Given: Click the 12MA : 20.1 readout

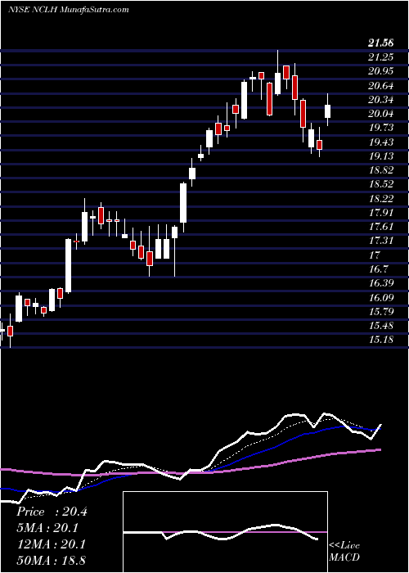Looking at the screenshot, I should click(51, 544).
